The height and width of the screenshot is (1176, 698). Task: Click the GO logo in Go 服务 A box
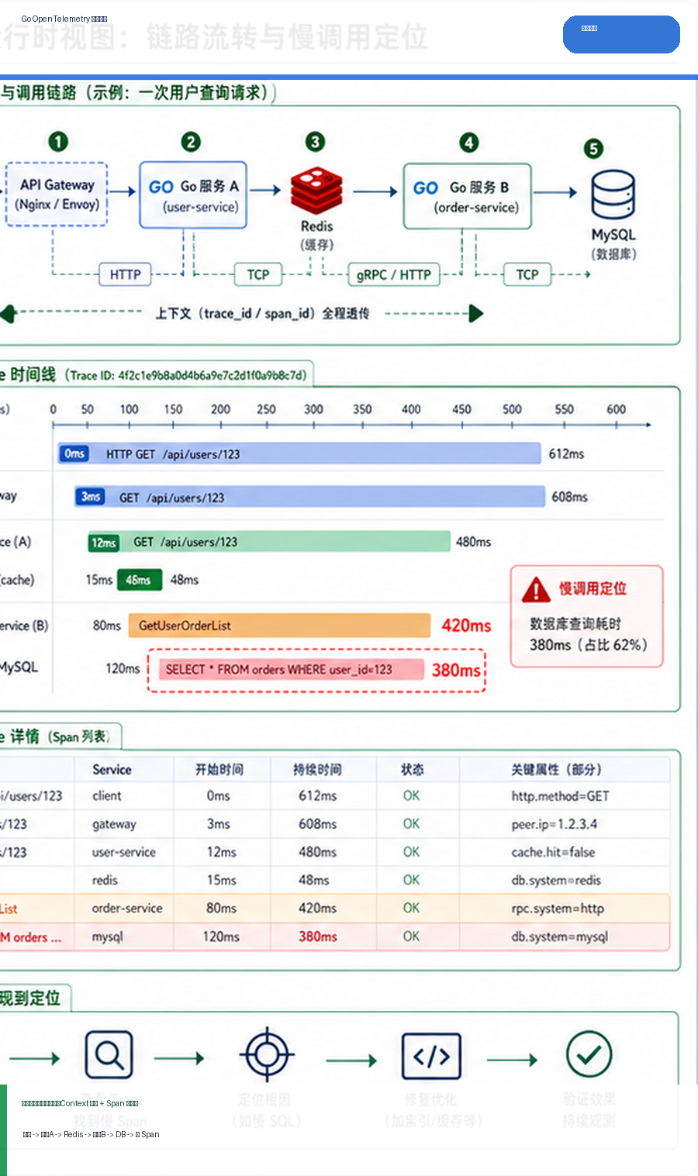[x=161, y=187]
